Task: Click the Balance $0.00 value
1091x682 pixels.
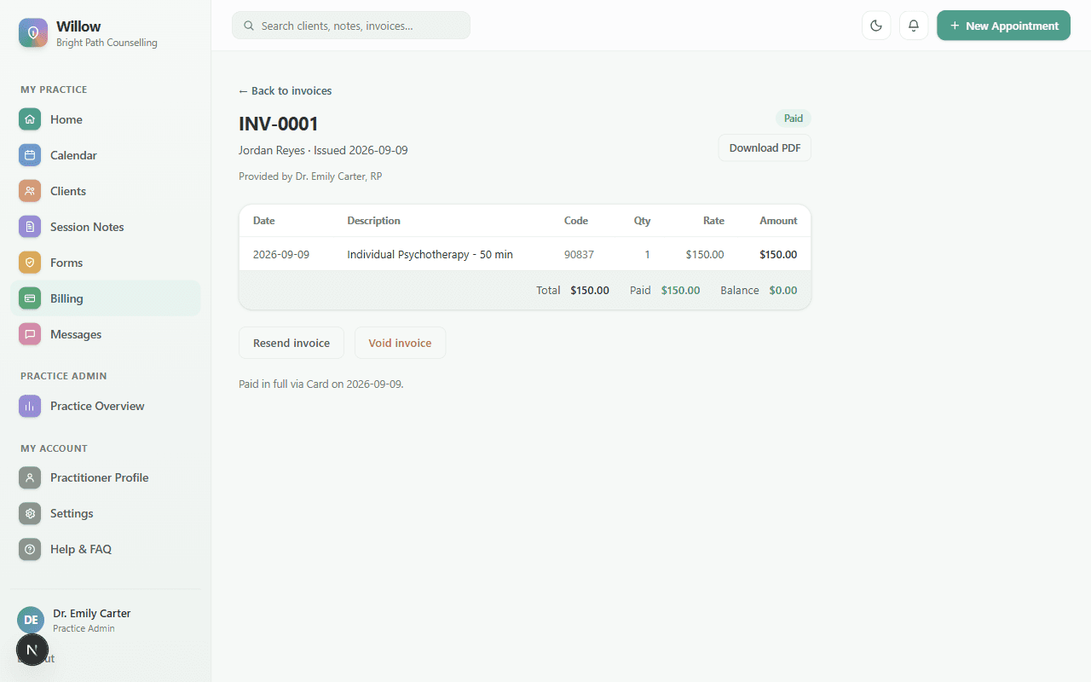Action: 783,290
